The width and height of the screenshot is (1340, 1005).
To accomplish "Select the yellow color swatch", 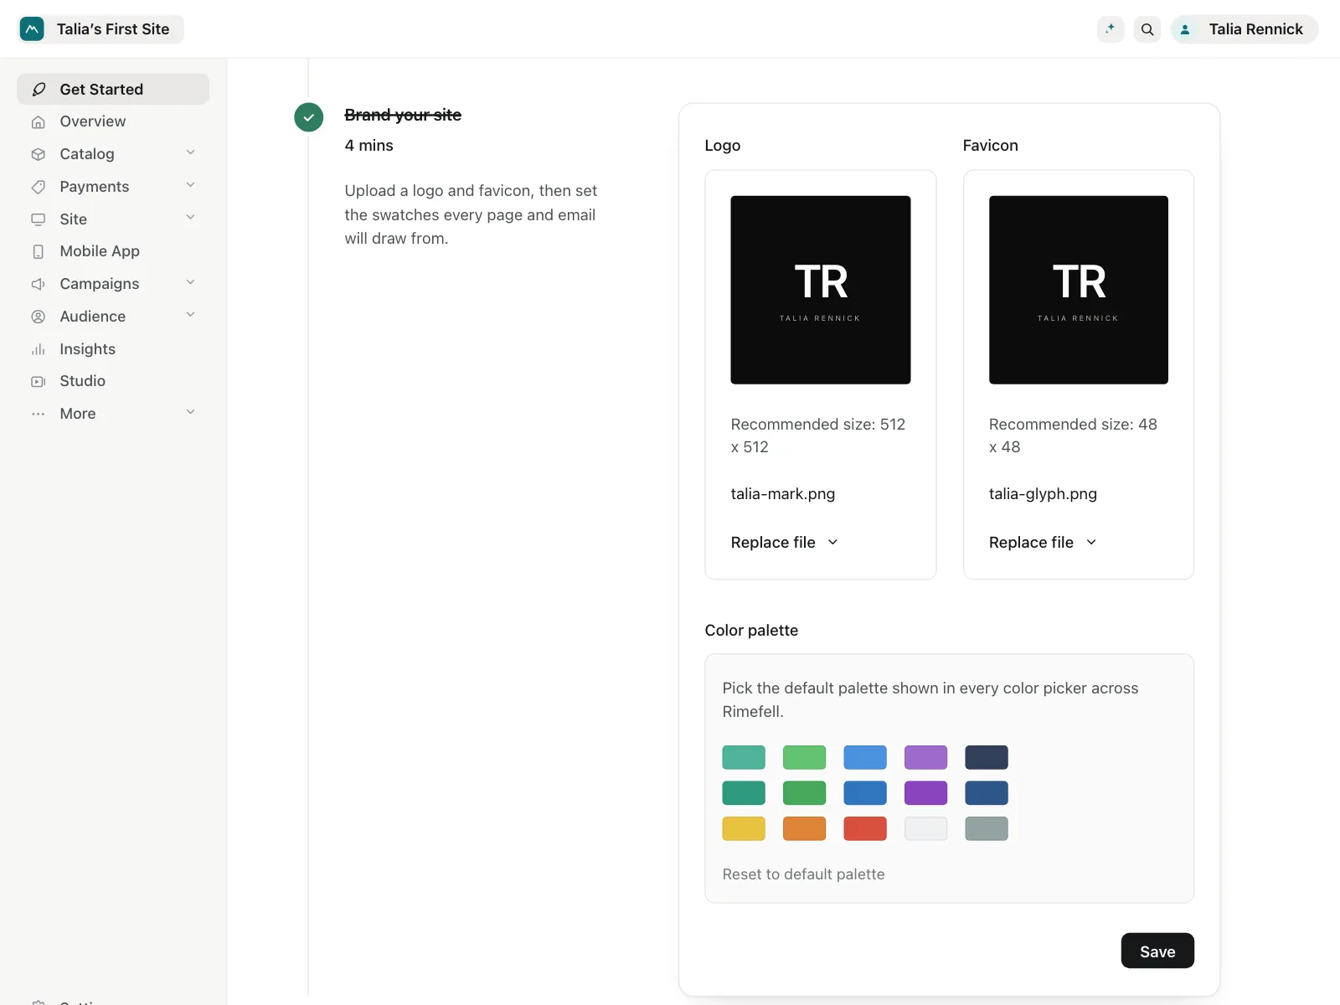I will pos(744,829).
